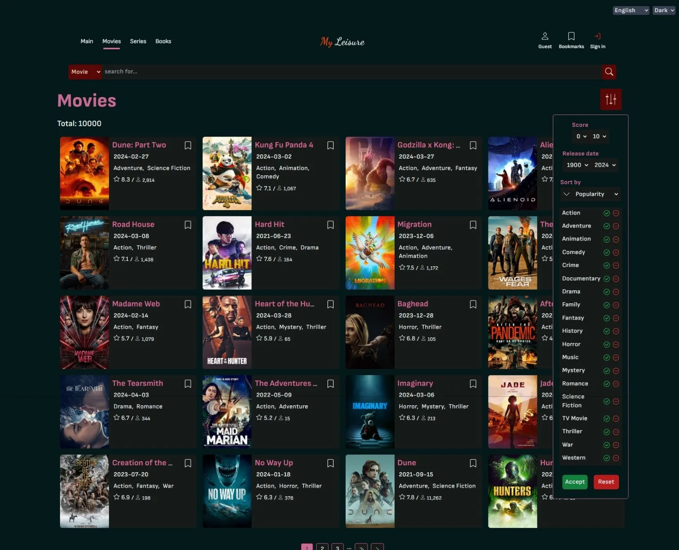679x550 pixels.
Task: Bookmark Dune 2021 movie
Action: (473, 463)
